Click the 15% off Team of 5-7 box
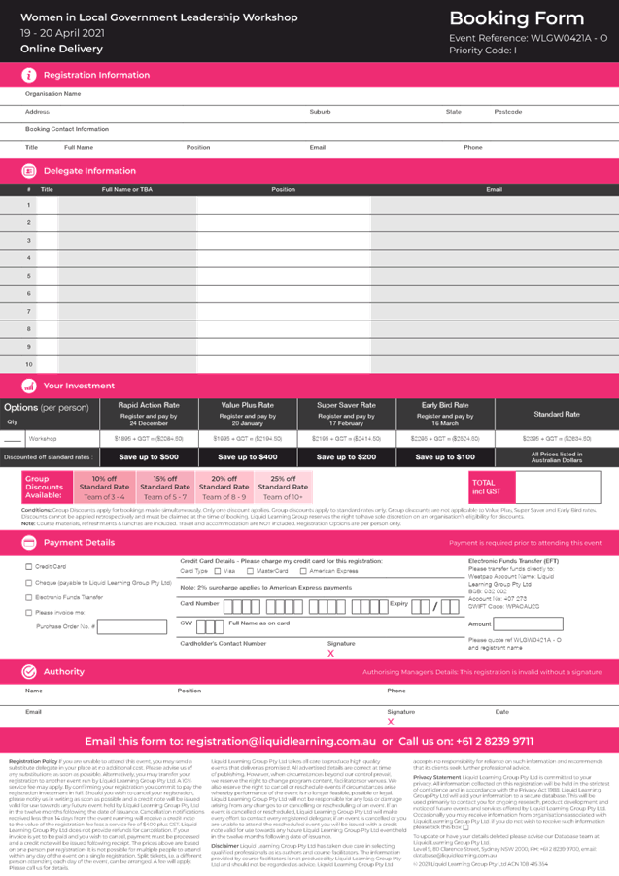This screenshot has width=619, height=876. pyautogui.click(x=165, y=488)
